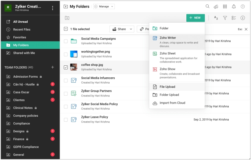Choose Zoho Writer from the New menu

coord(177,42)
